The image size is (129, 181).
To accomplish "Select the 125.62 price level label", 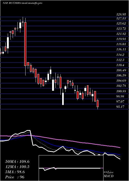I will click(121, 24).
